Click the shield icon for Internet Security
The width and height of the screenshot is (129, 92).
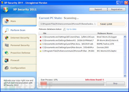(7, 38)
